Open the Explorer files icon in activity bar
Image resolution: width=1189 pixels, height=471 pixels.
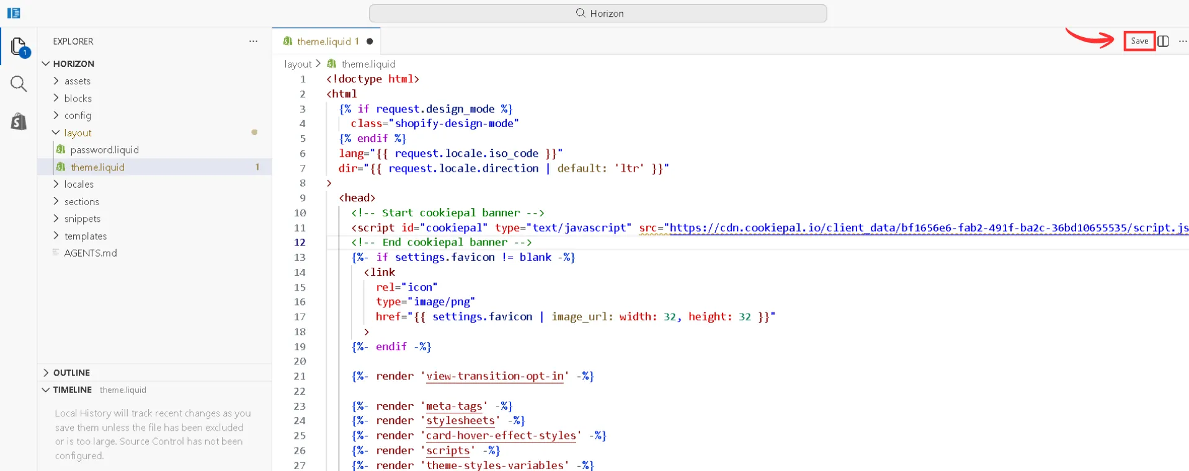[19, 46]
